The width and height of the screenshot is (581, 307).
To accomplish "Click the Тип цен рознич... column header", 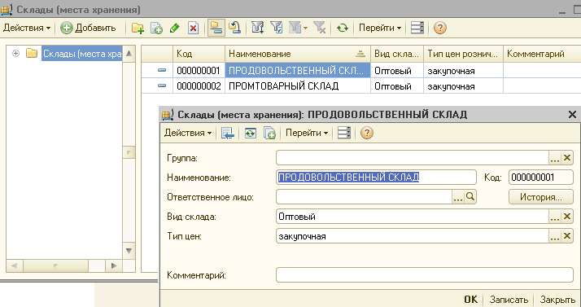I will click(x=463, y=54).
